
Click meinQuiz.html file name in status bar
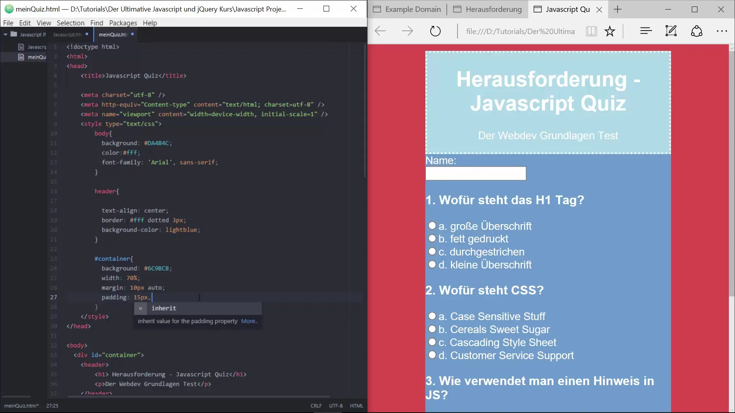[x=21, y=406]
